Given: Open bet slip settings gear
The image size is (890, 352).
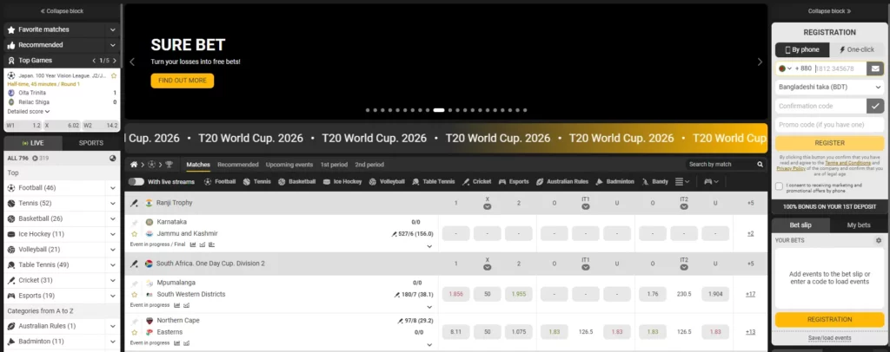Looking at the screenshot, I should (878, 240).
